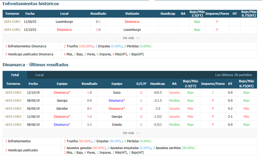Select Más FT cell in Gibraltar row
262x156 pixels.
point(190,109)
